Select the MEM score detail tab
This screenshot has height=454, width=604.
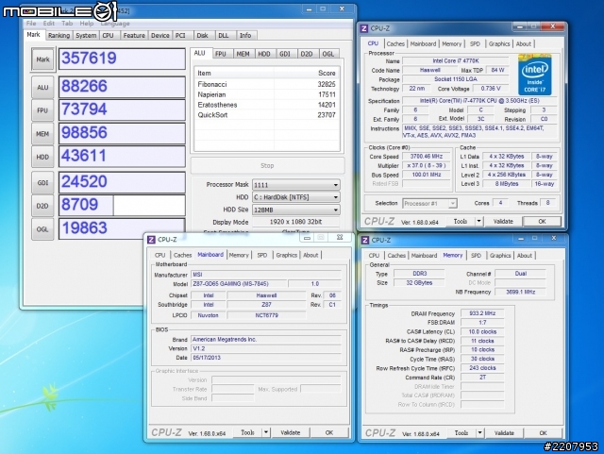coord(243,54)
